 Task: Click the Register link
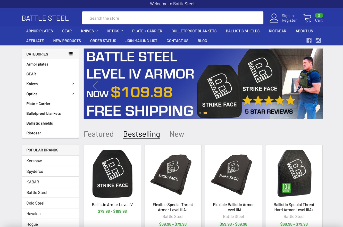coord(289,20)
